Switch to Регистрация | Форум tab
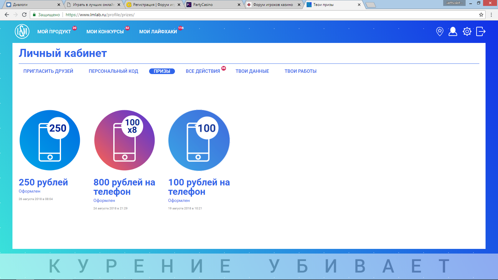The height and width of the screenshot is (280, 498). pyautogui.click(x=153, y=5)
